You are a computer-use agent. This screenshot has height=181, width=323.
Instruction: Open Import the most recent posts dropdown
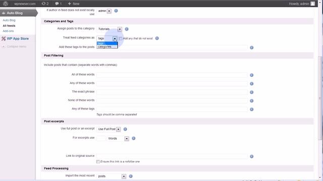pos(112,176)
